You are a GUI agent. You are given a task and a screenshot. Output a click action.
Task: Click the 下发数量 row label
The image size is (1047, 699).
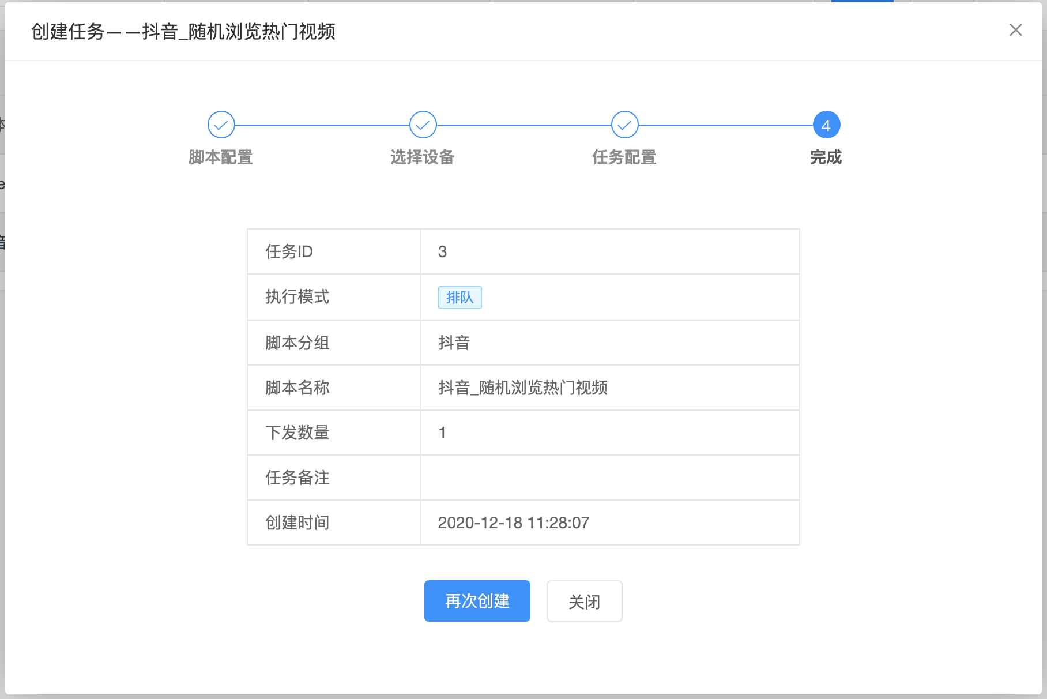[297, 433]
